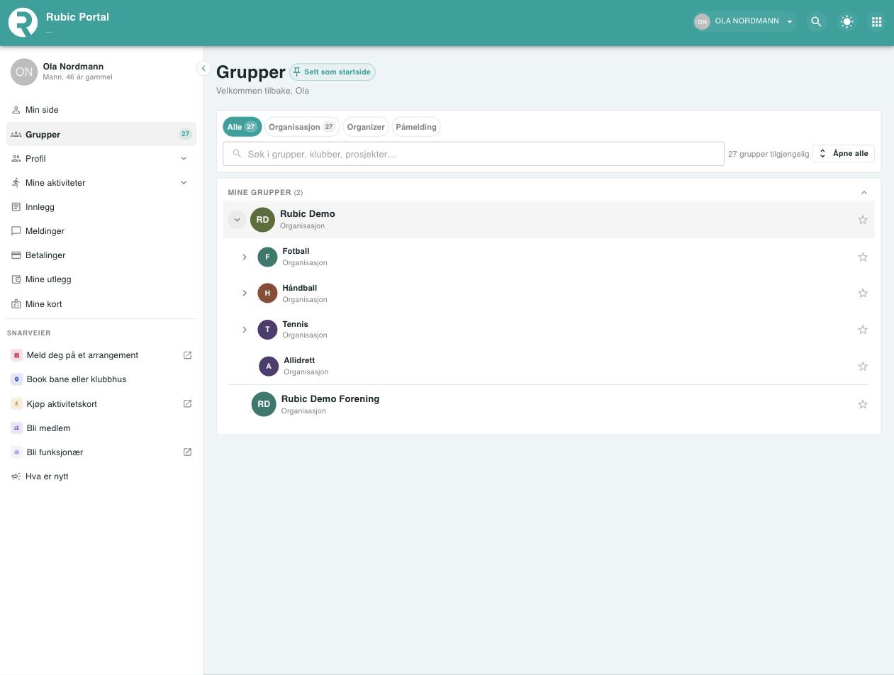The height and width of the screenshot is (675, 894).
Task: Open the Rubic Demo Forening group name
Action: (330, 399)
